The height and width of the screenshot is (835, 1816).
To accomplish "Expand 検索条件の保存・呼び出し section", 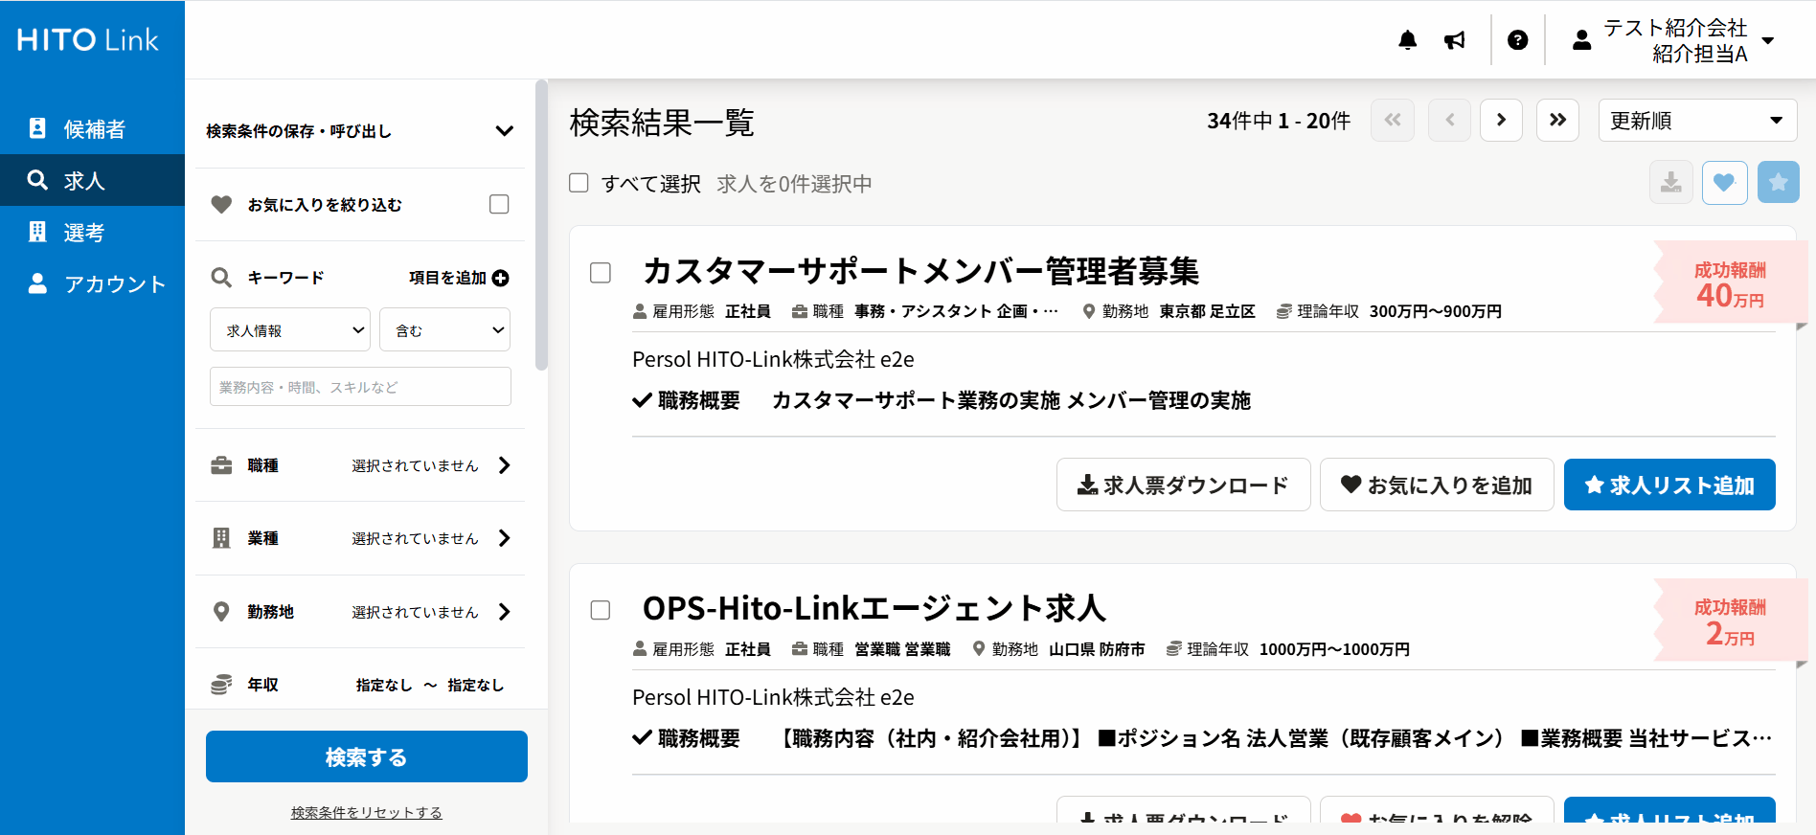I will [360, 131].
